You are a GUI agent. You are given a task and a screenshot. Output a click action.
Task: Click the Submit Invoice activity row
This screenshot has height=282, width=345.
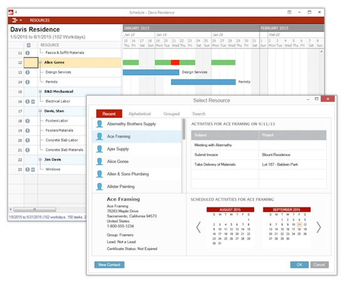[x=258, y=155]
